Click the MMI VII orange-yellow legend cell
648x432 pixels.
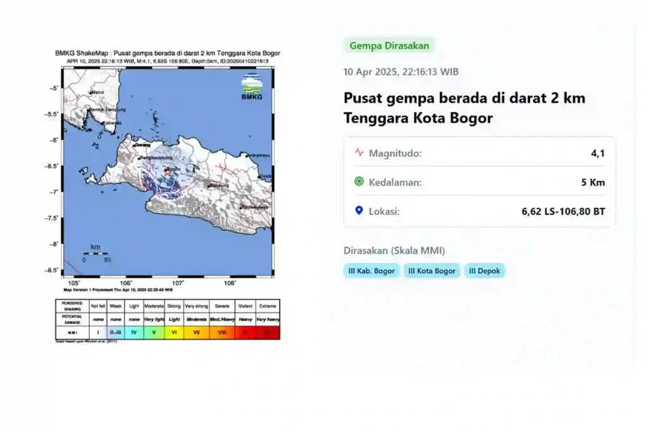(196, 333)
